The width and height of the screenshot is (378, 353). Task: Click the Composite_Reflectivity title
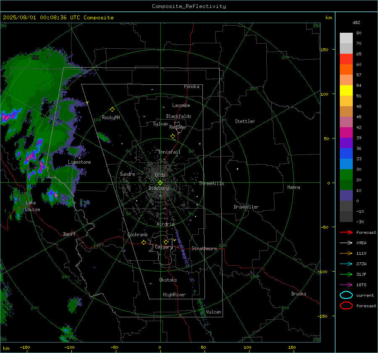pyautogui.click(x=189, y=6)
